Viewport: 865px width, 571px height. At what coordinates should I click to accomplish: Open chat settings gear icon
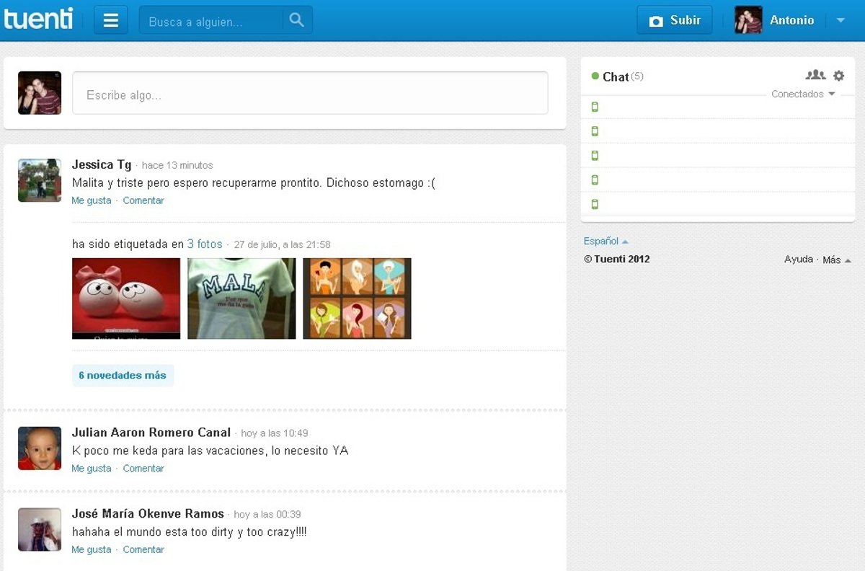click(838, 76)
